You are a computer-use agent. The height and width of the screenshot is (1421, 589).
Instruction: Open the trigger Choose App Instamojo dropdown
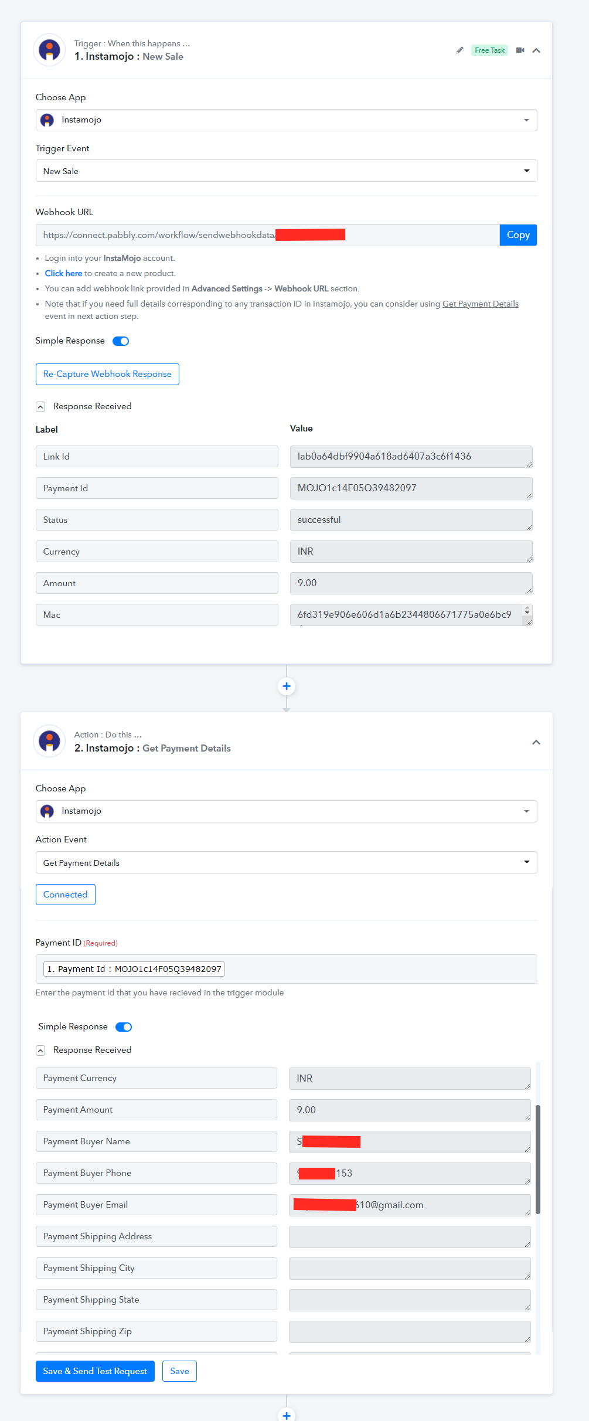(x=287, y=120)
